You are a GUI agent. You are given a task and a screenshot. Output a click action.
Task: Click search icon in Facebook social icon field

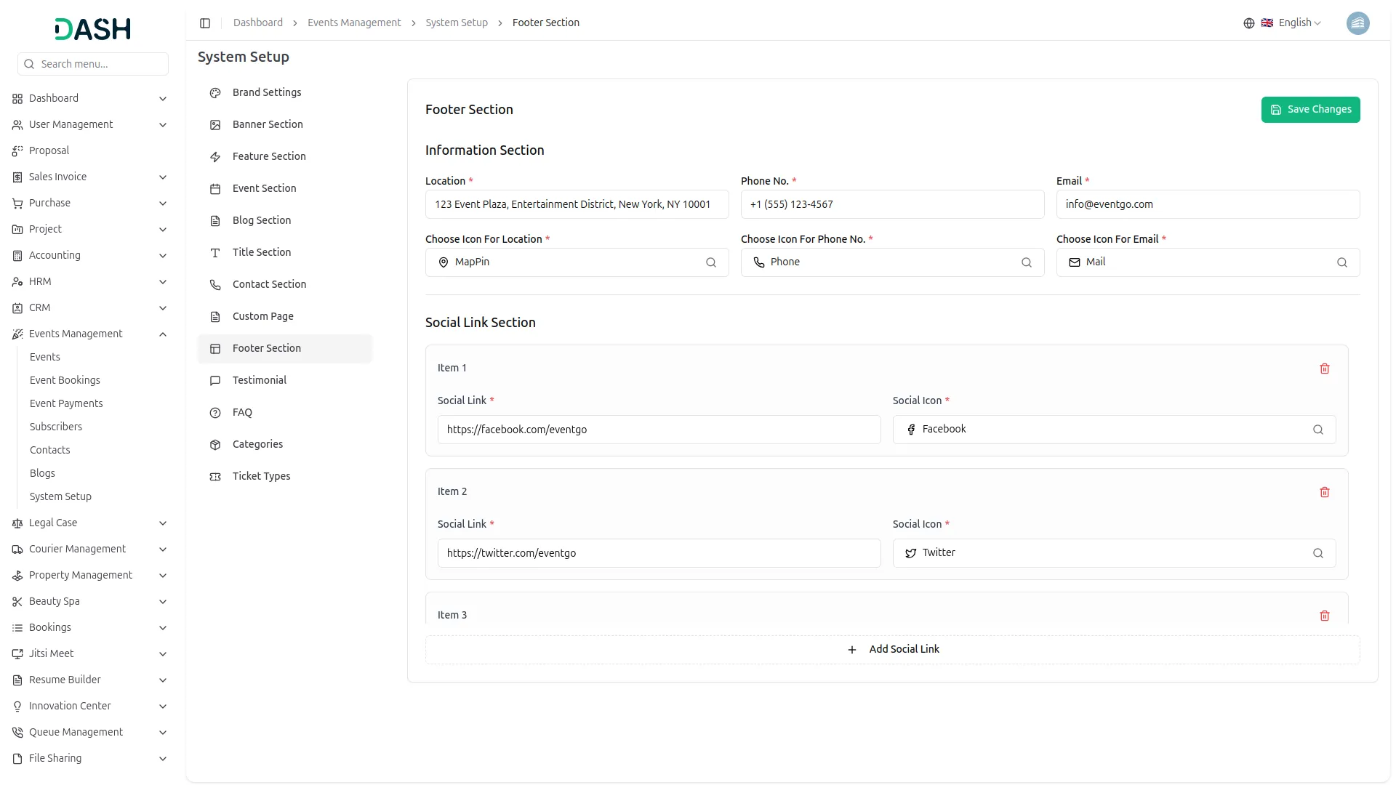click(1317, 430)
